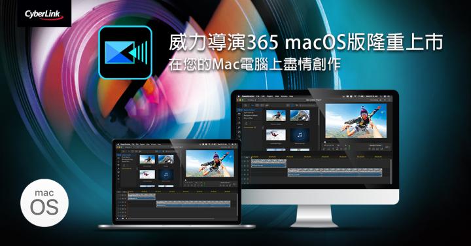Select the helmet selfie thumbnail on the iMac screen
This screenshot has height=246, width=471.
(x=300, y=116)
